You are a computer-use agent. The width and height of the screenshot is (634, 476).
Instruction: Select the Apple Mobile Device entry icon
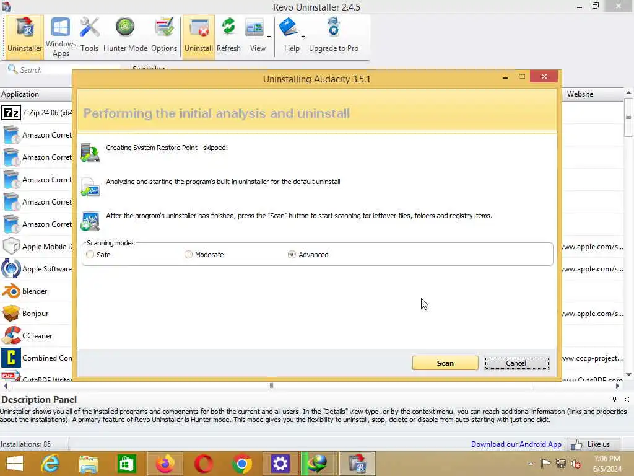pos(11,246)
